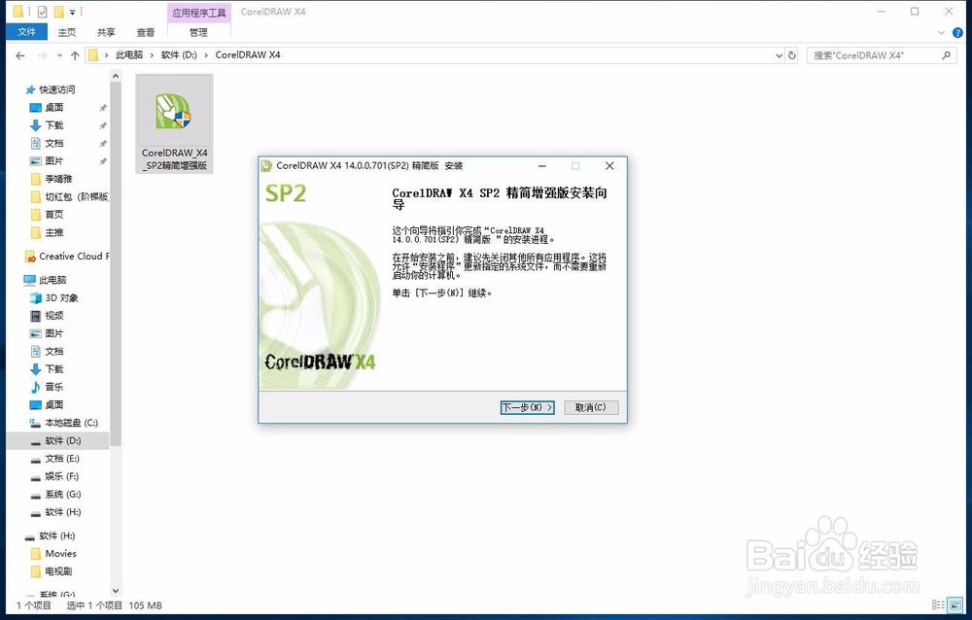Image resolution: width=972 pixels, height=620 pixels.
Task: Click 软件 (D:) in the address breadcrumb
Action: [x=179, y=54]
